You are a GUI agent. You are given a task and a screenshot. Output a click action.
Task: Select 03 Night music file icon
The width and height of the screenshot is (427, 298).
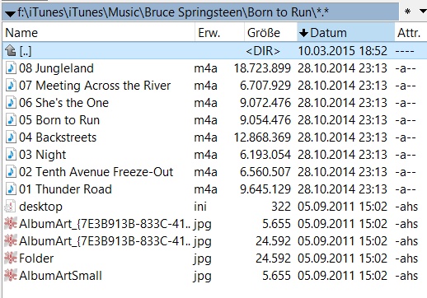[x=11, y=155]
